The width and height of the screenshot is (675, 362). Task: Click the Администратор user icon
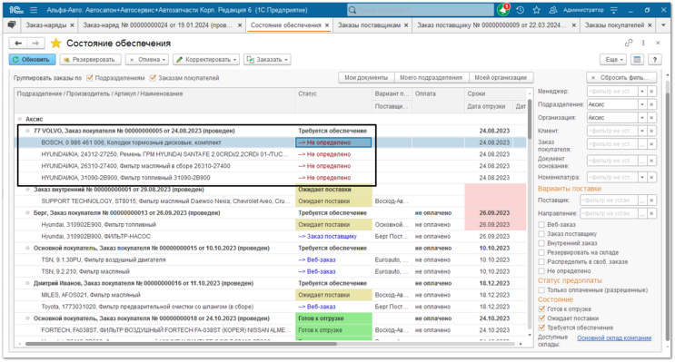pos(553,10)
